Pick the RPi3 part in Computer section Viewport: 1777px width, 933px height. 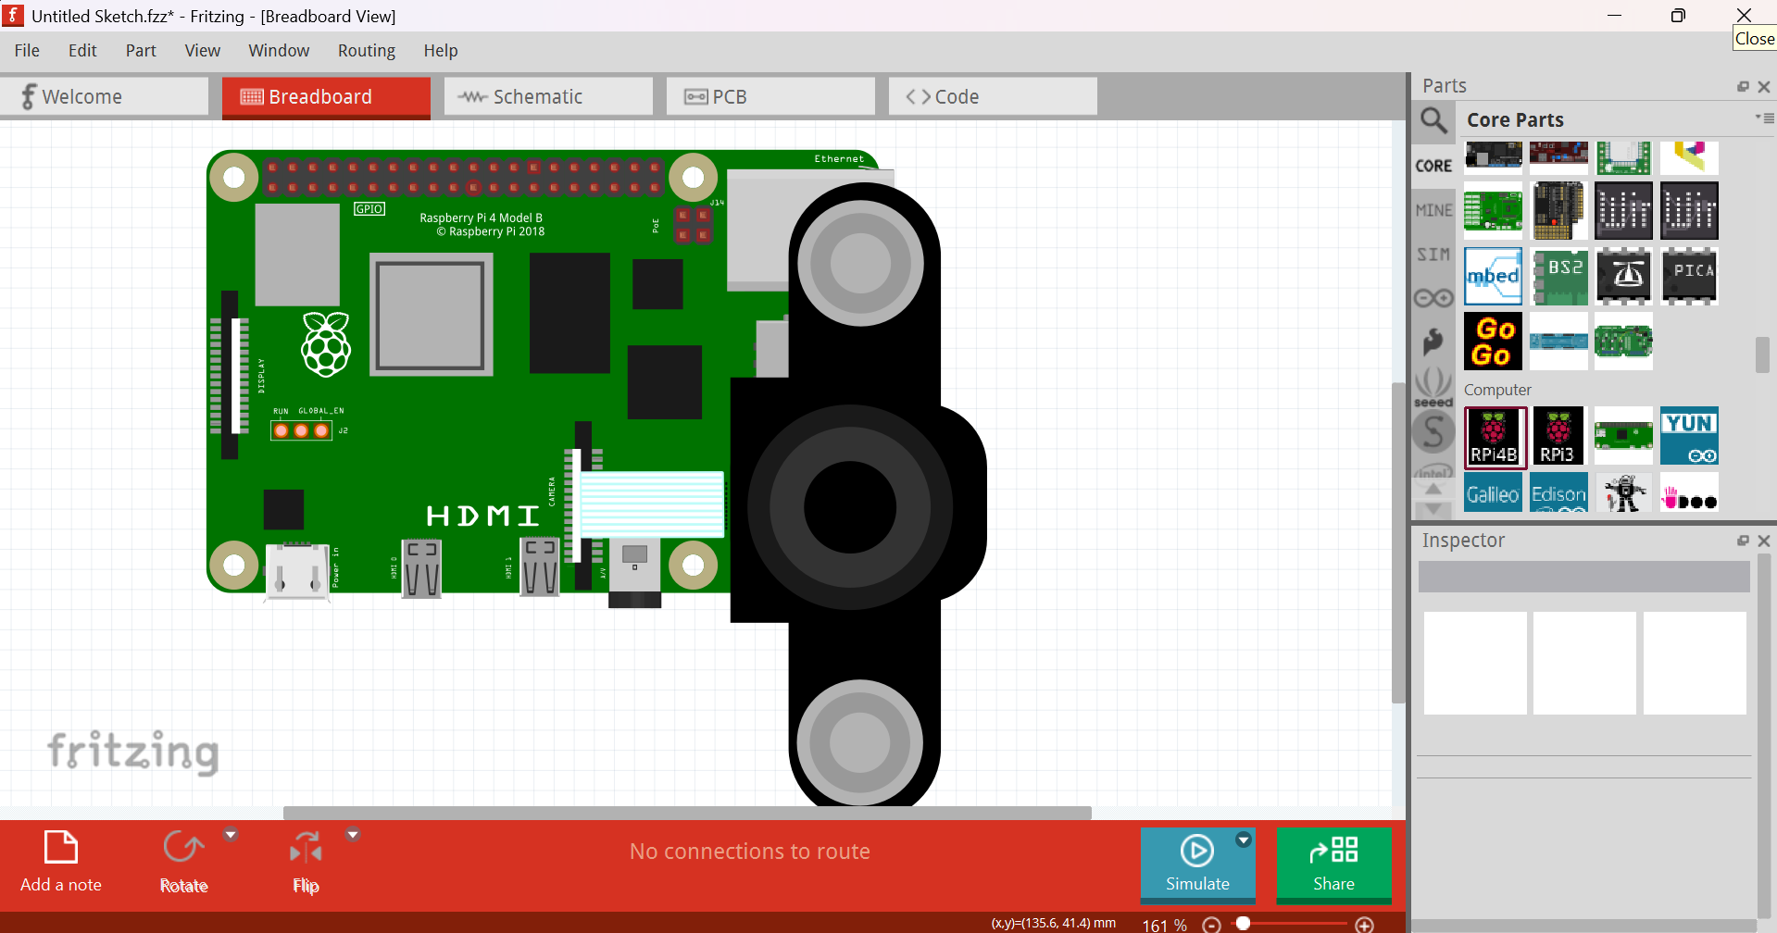click(1558, 436)
